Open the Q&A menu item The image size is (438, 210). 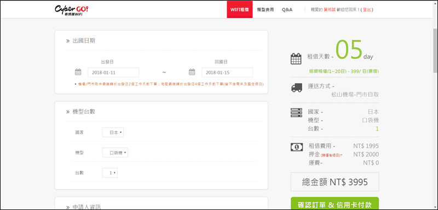(x=287, y=9)
